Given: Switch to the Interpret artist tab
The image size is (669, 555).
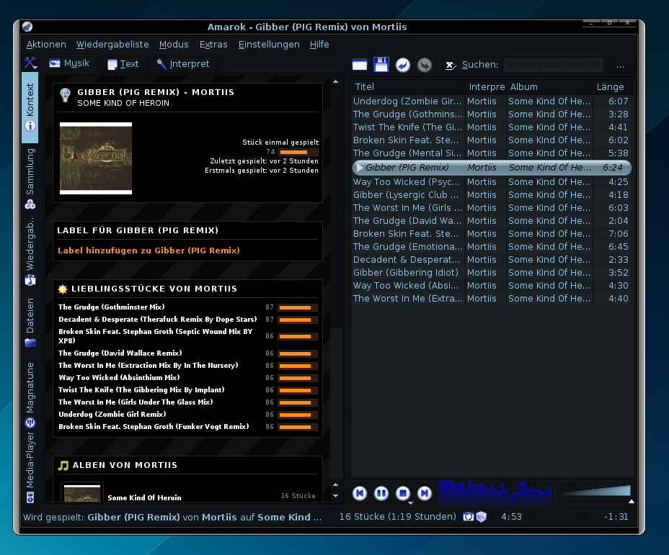Looking at the screenshot, I should pos(183,64).
